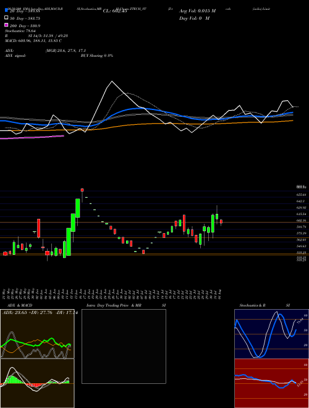This screenshot has width=309, height=408.
Task: Click the ADX & MACD heading
Action: (20, 305)
